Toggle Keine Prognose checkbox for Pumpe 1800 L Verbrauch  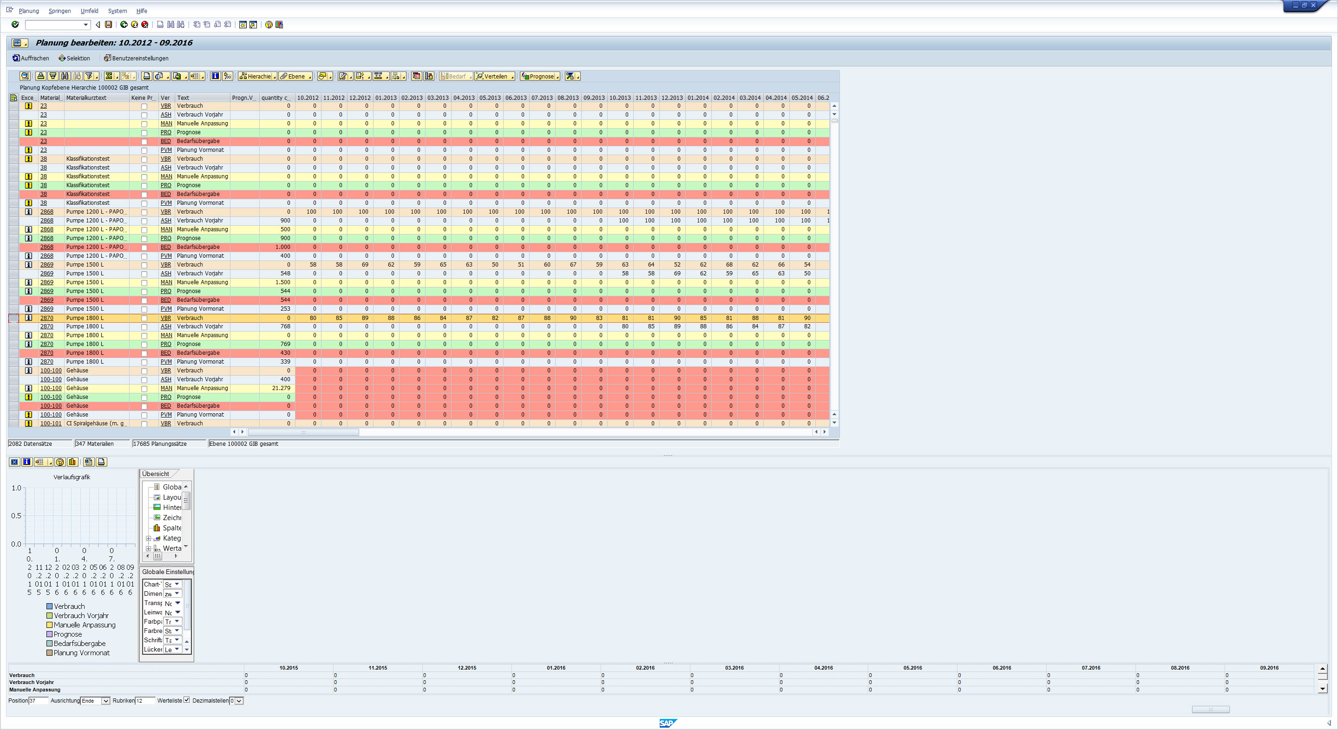tap(144, 318)
